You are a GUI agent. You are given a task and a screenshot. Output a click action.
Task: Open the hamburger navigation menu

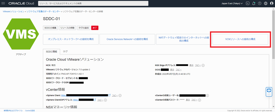(x=3, y=3)
